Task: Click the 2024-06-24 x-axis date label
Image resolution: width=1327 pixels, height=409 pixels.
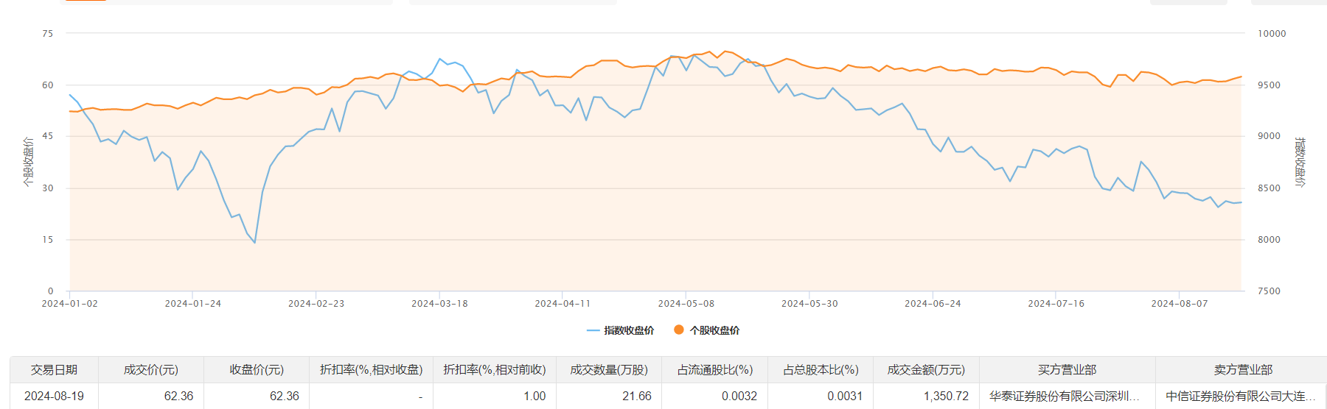Action: click(933, 303)
